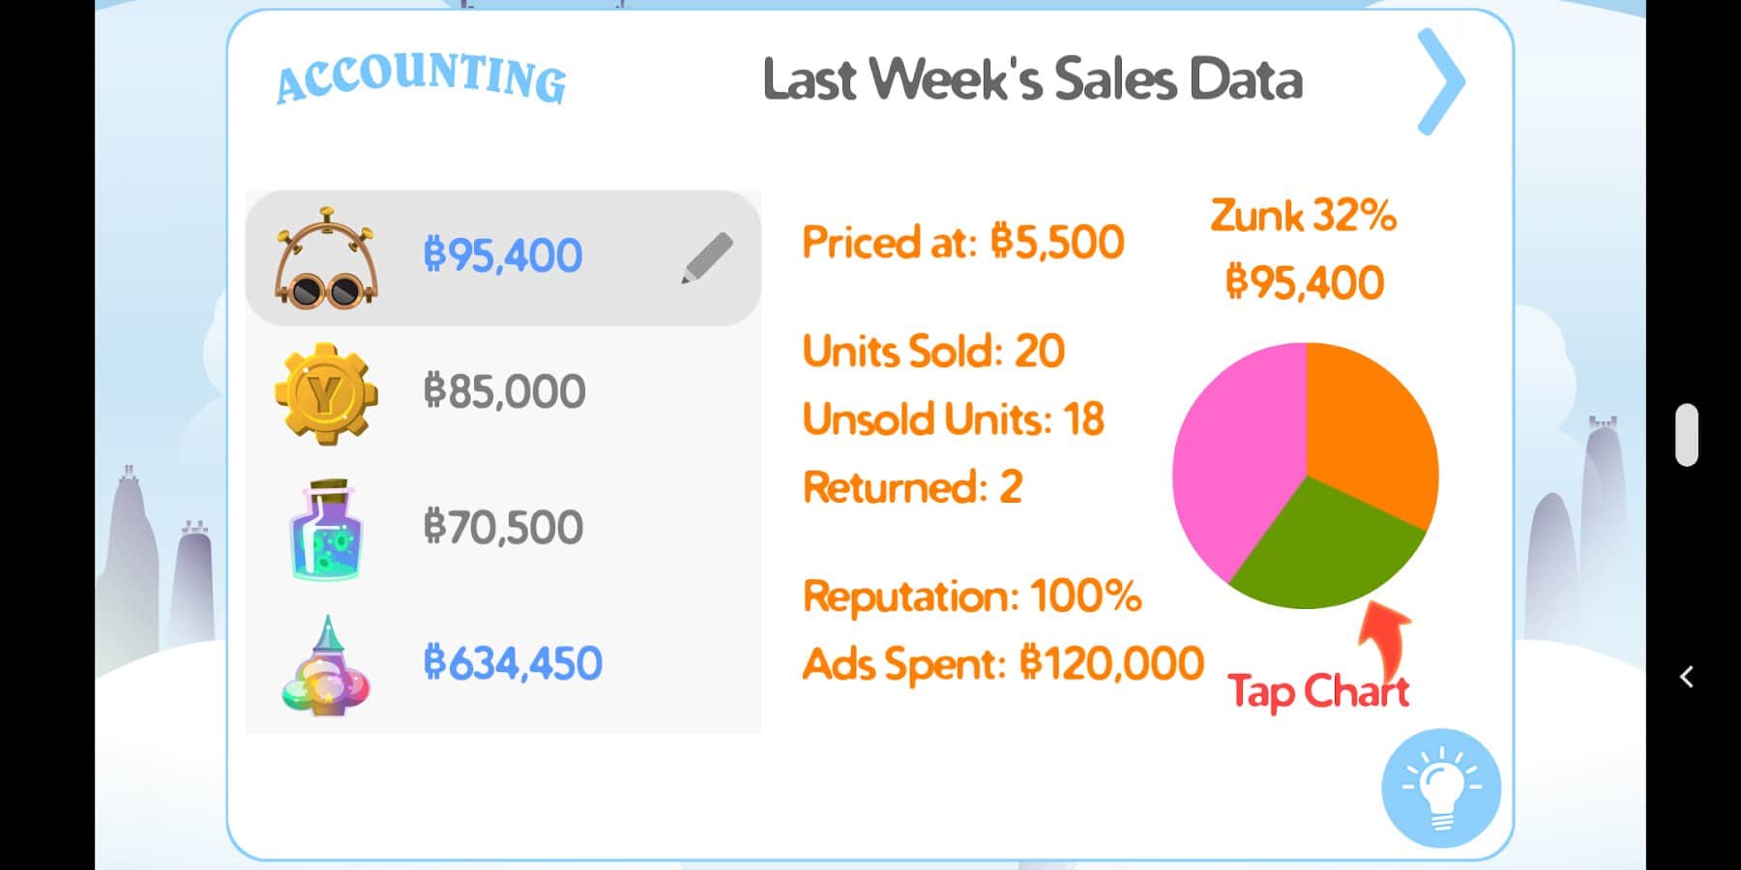Select the ฿85,000 sales row
Viewport: 1741px width, 870px height.
(504, 392)
